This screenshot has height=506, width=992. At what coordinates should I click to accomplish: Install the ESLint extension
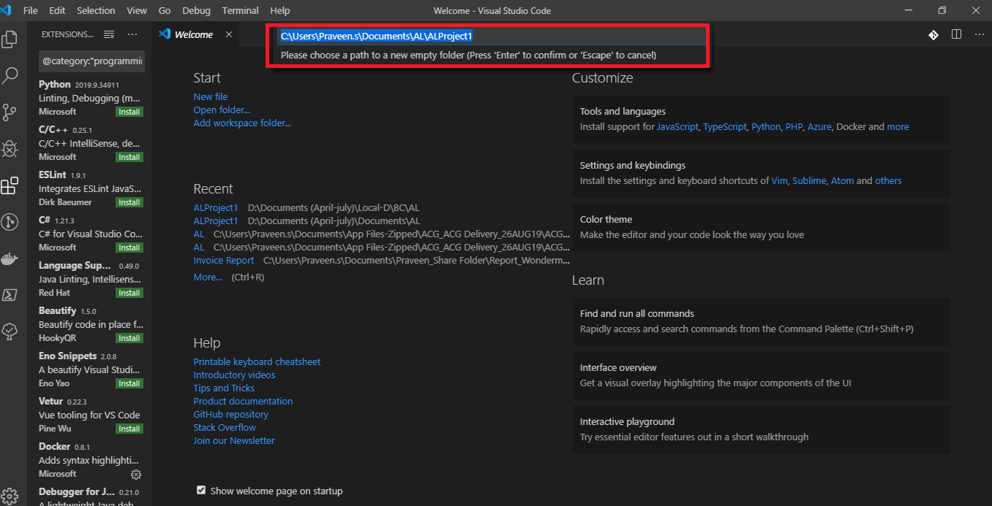[129, 202]
